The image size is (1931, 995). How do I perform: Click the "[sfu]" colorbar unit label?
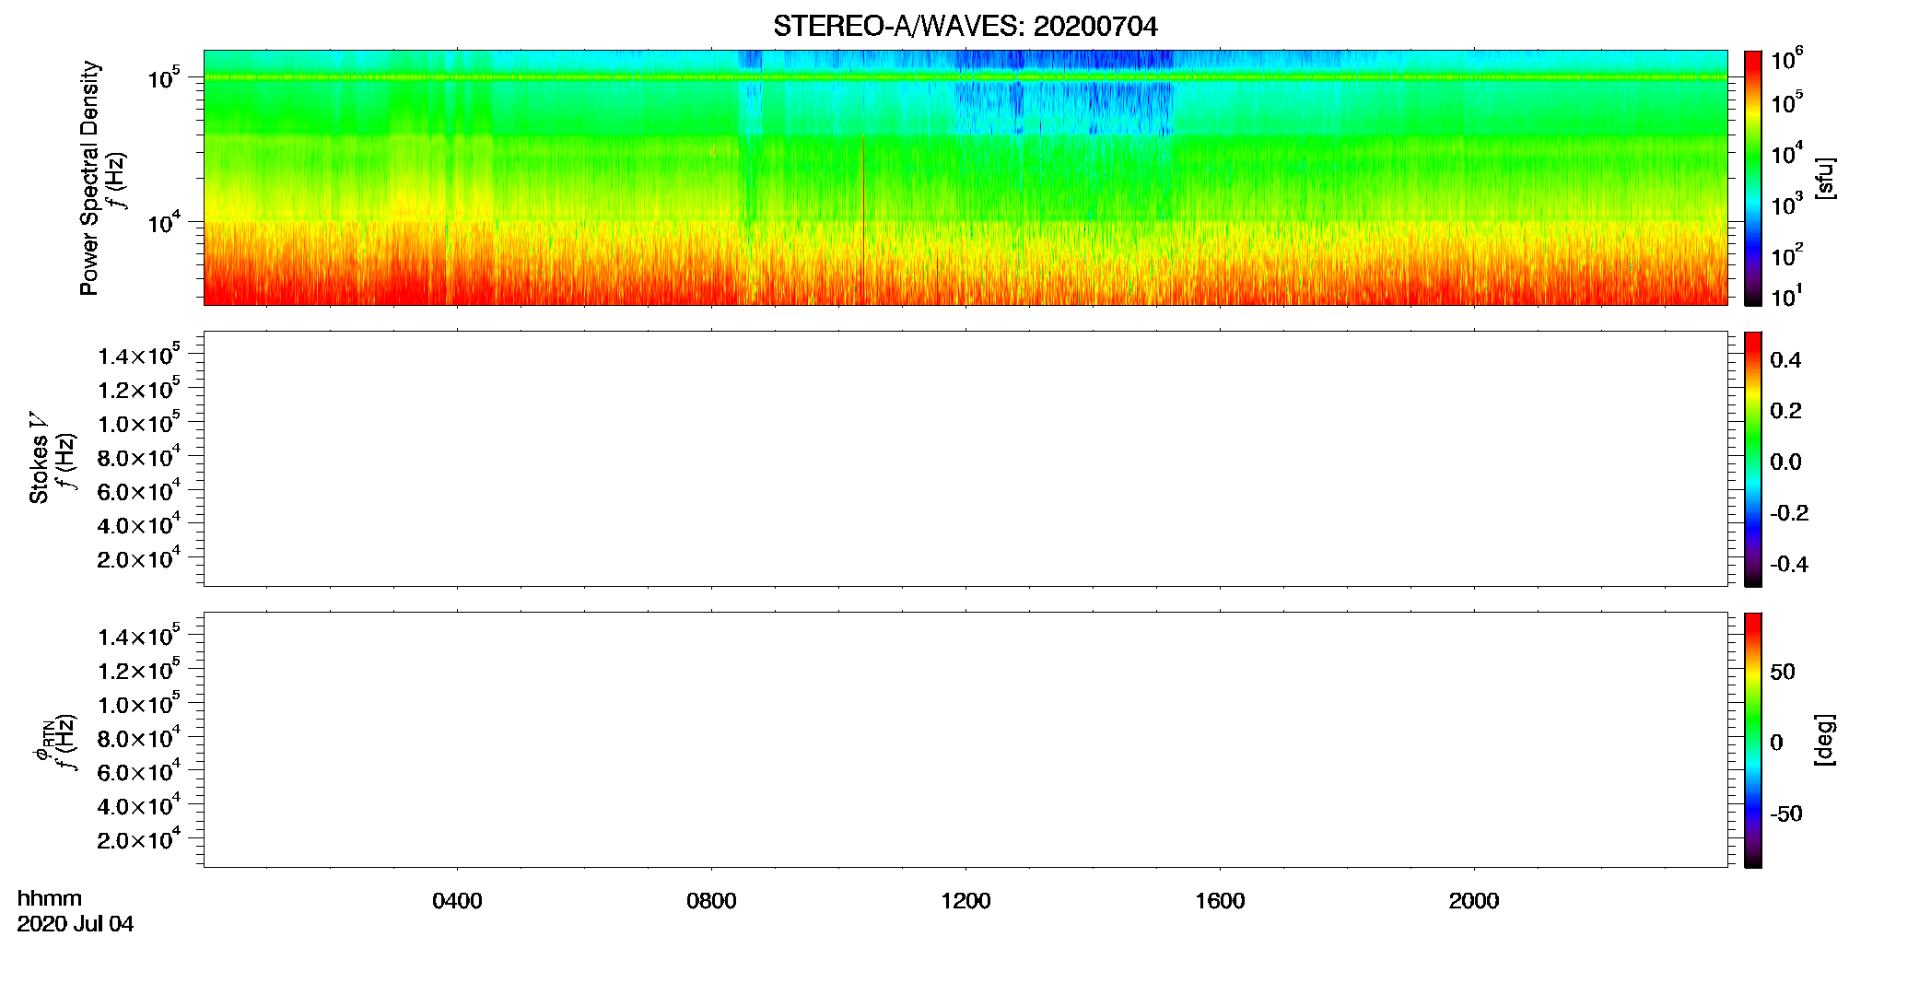(x=1824, y=178)
